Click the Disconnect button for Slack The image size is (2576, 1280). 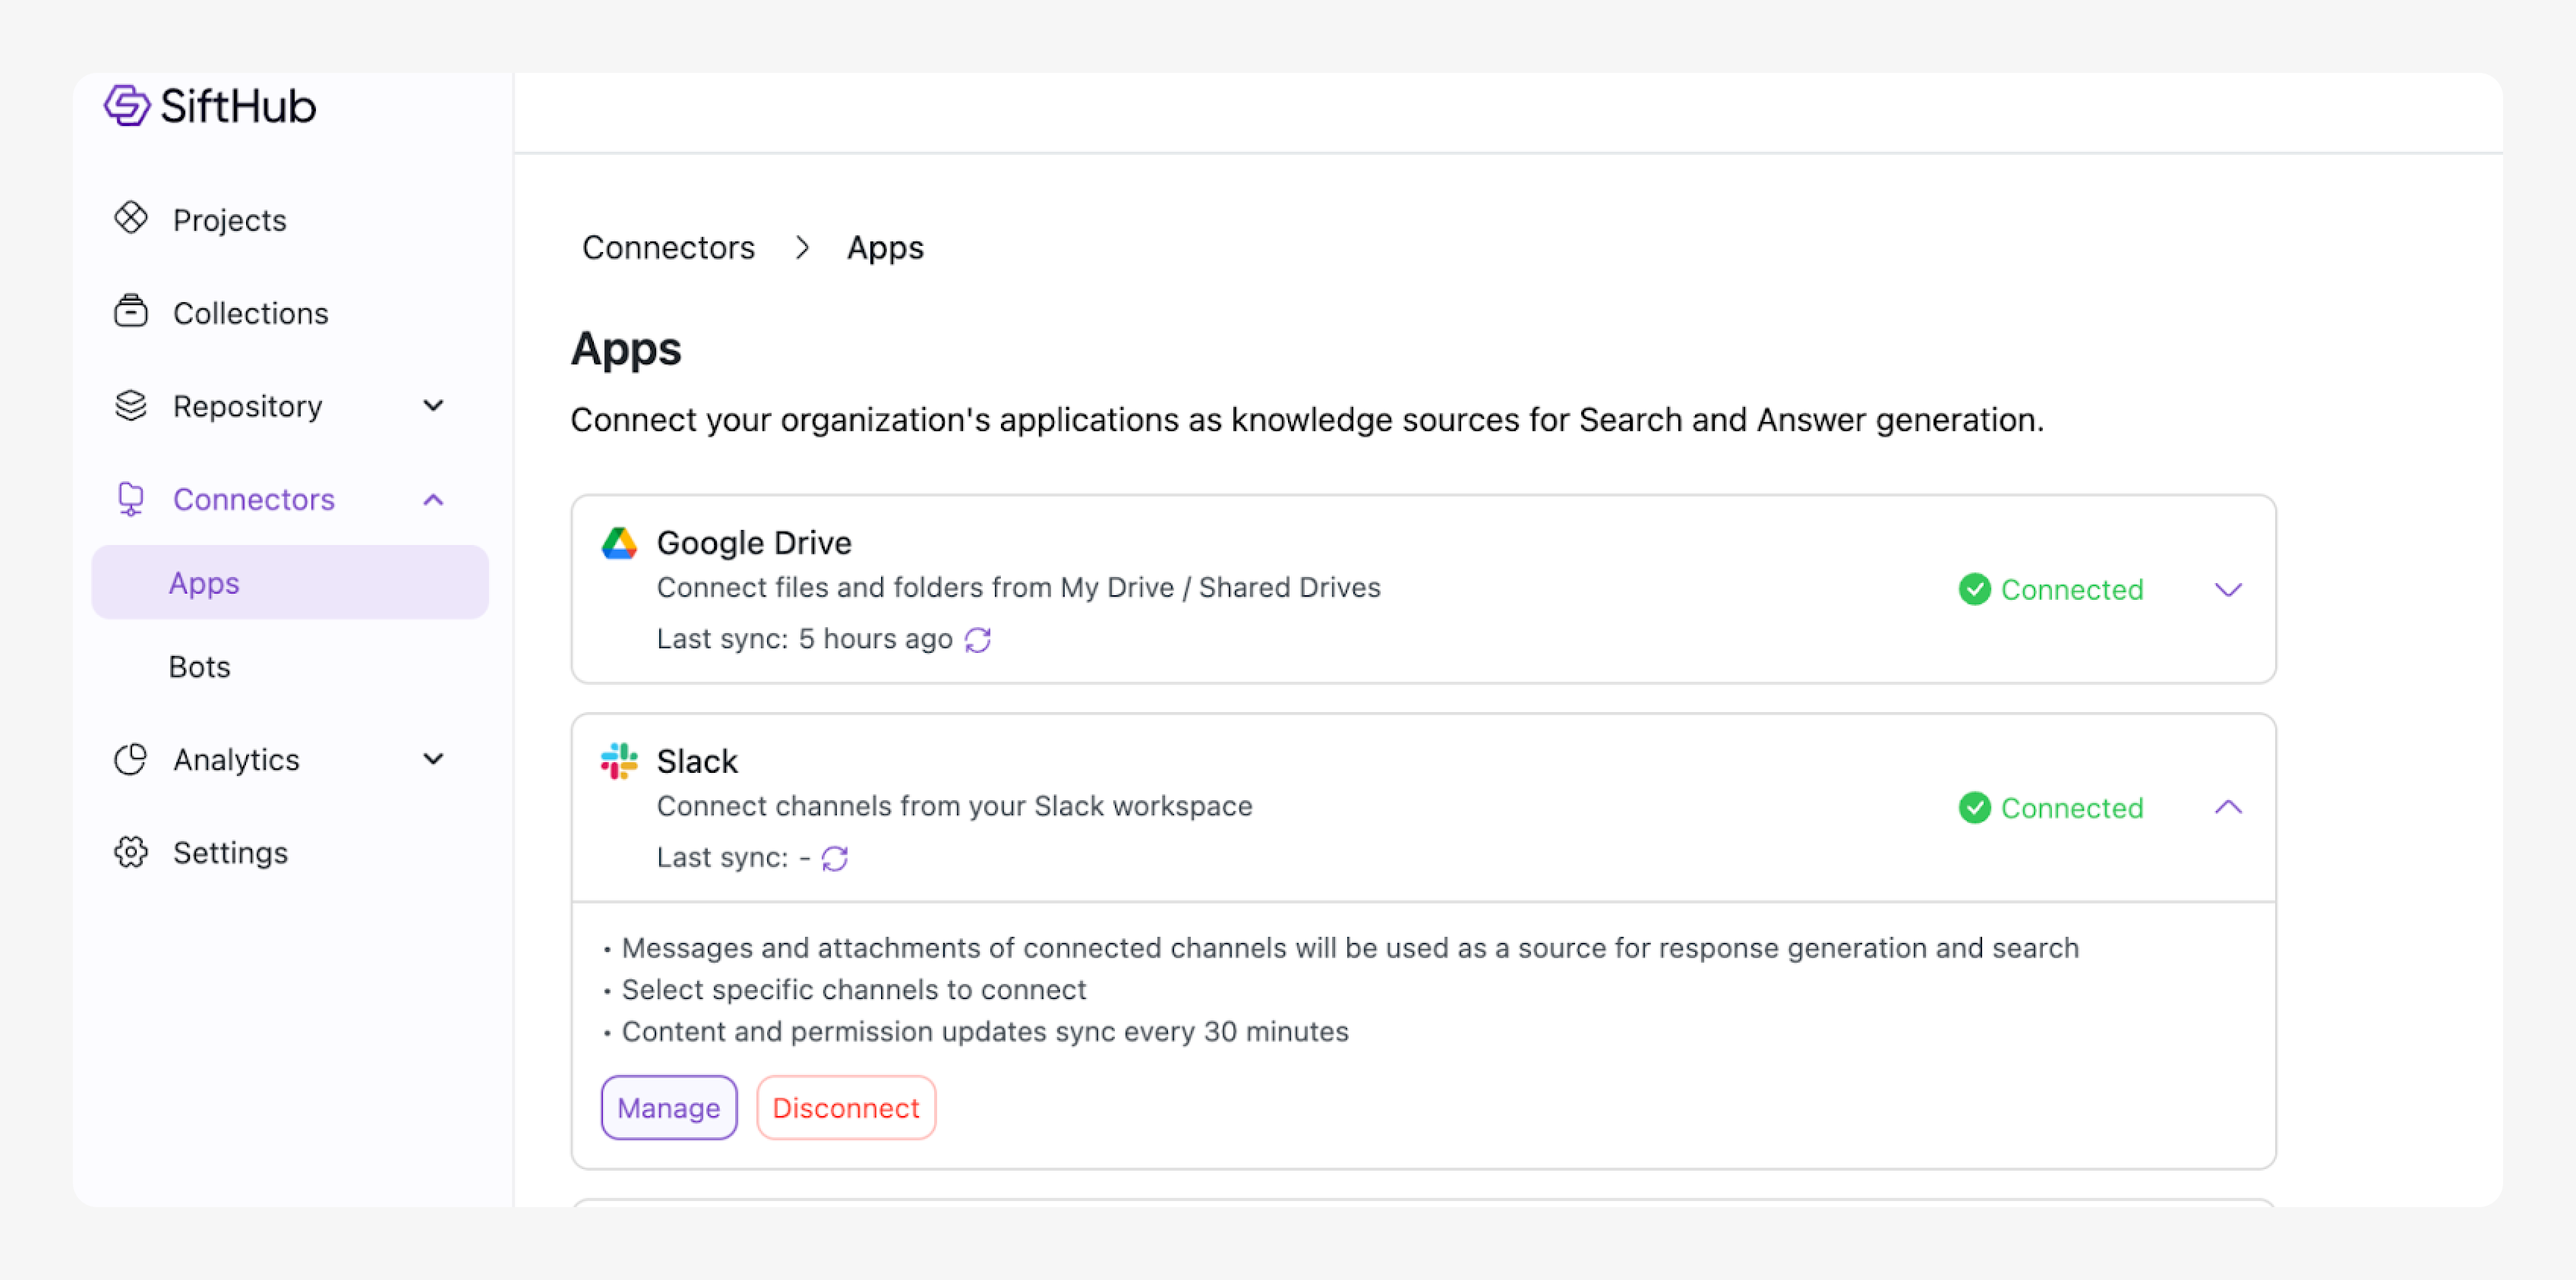pos(845,1108)
